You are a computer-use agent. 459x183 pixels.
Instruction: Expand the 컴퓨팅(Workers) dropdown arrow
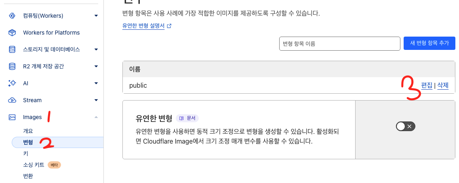[x=96, y=16]
